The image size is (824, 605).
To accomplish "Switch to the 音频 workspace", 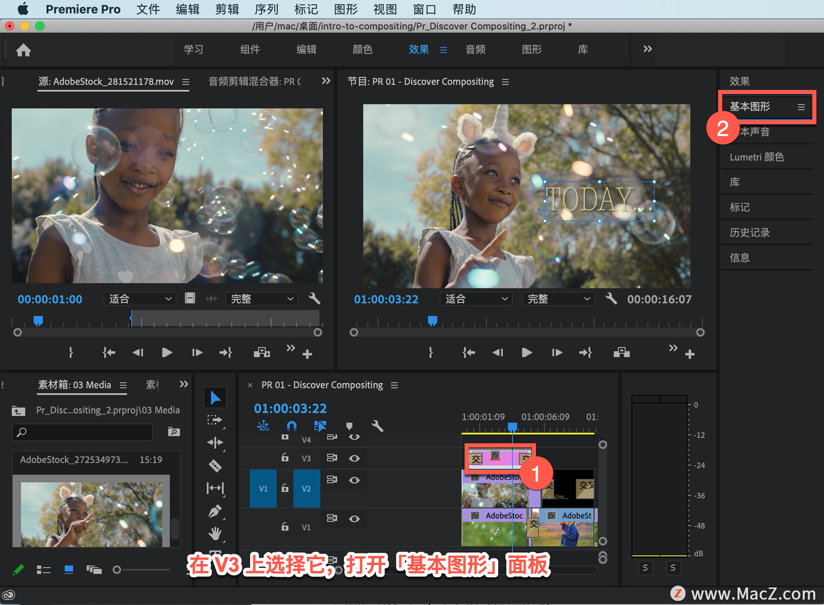I will pyautogui.click(x=476, y=49).
